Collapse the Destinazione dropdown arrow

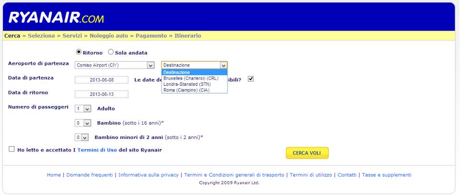(224, 65)
